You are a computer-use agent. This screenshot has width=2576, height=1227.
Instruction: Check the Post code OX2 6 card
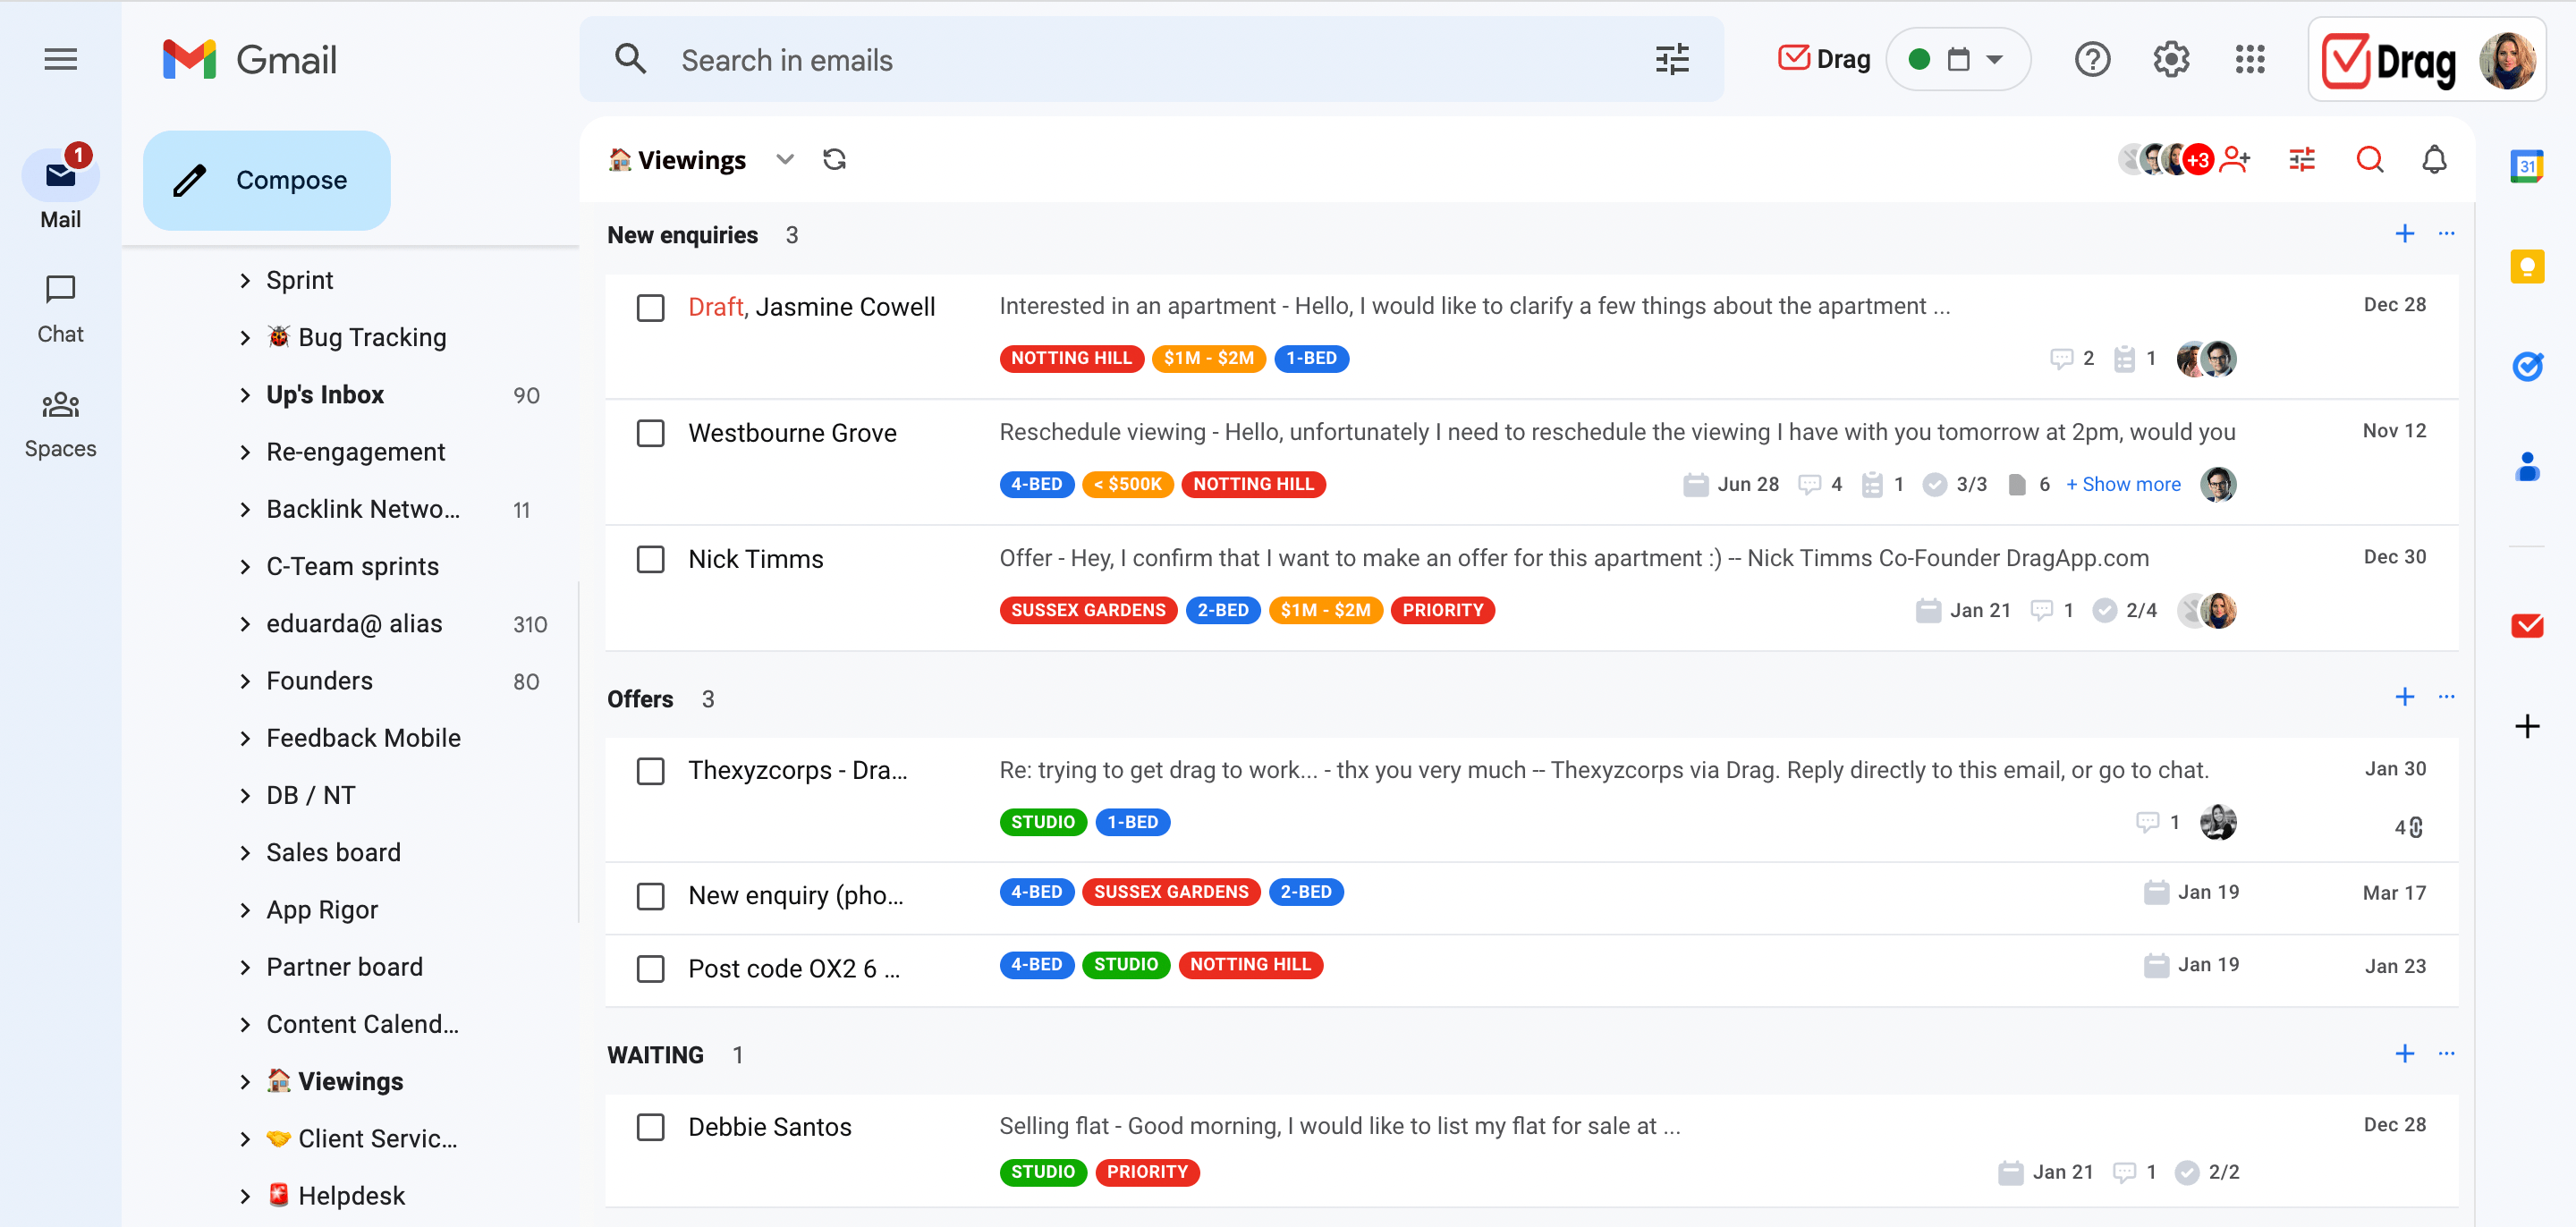tap(651, 969)
